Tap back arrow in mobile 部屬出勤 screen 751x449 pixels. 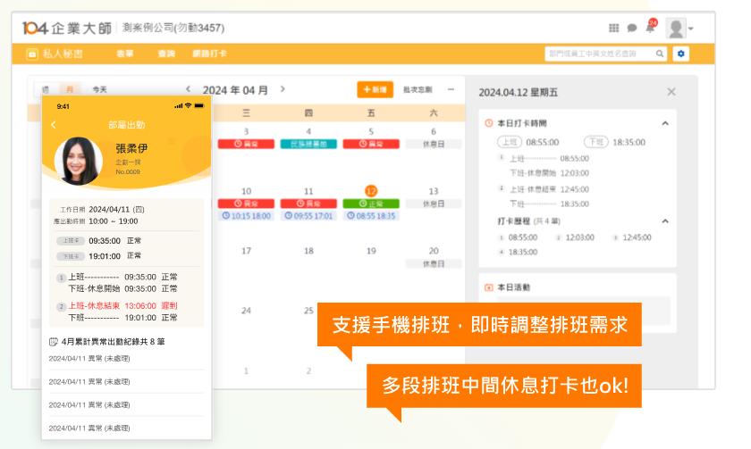click(54, 125)
